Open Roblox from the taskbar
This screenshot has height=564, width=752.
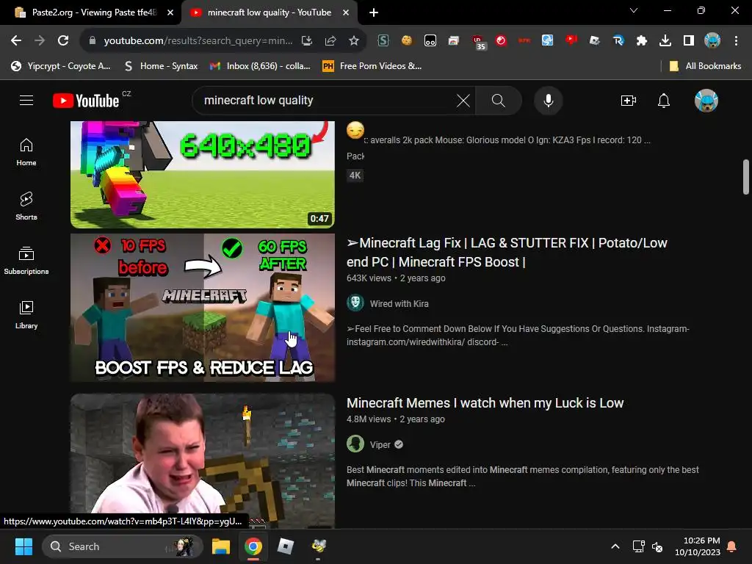(x=286, y=546)
